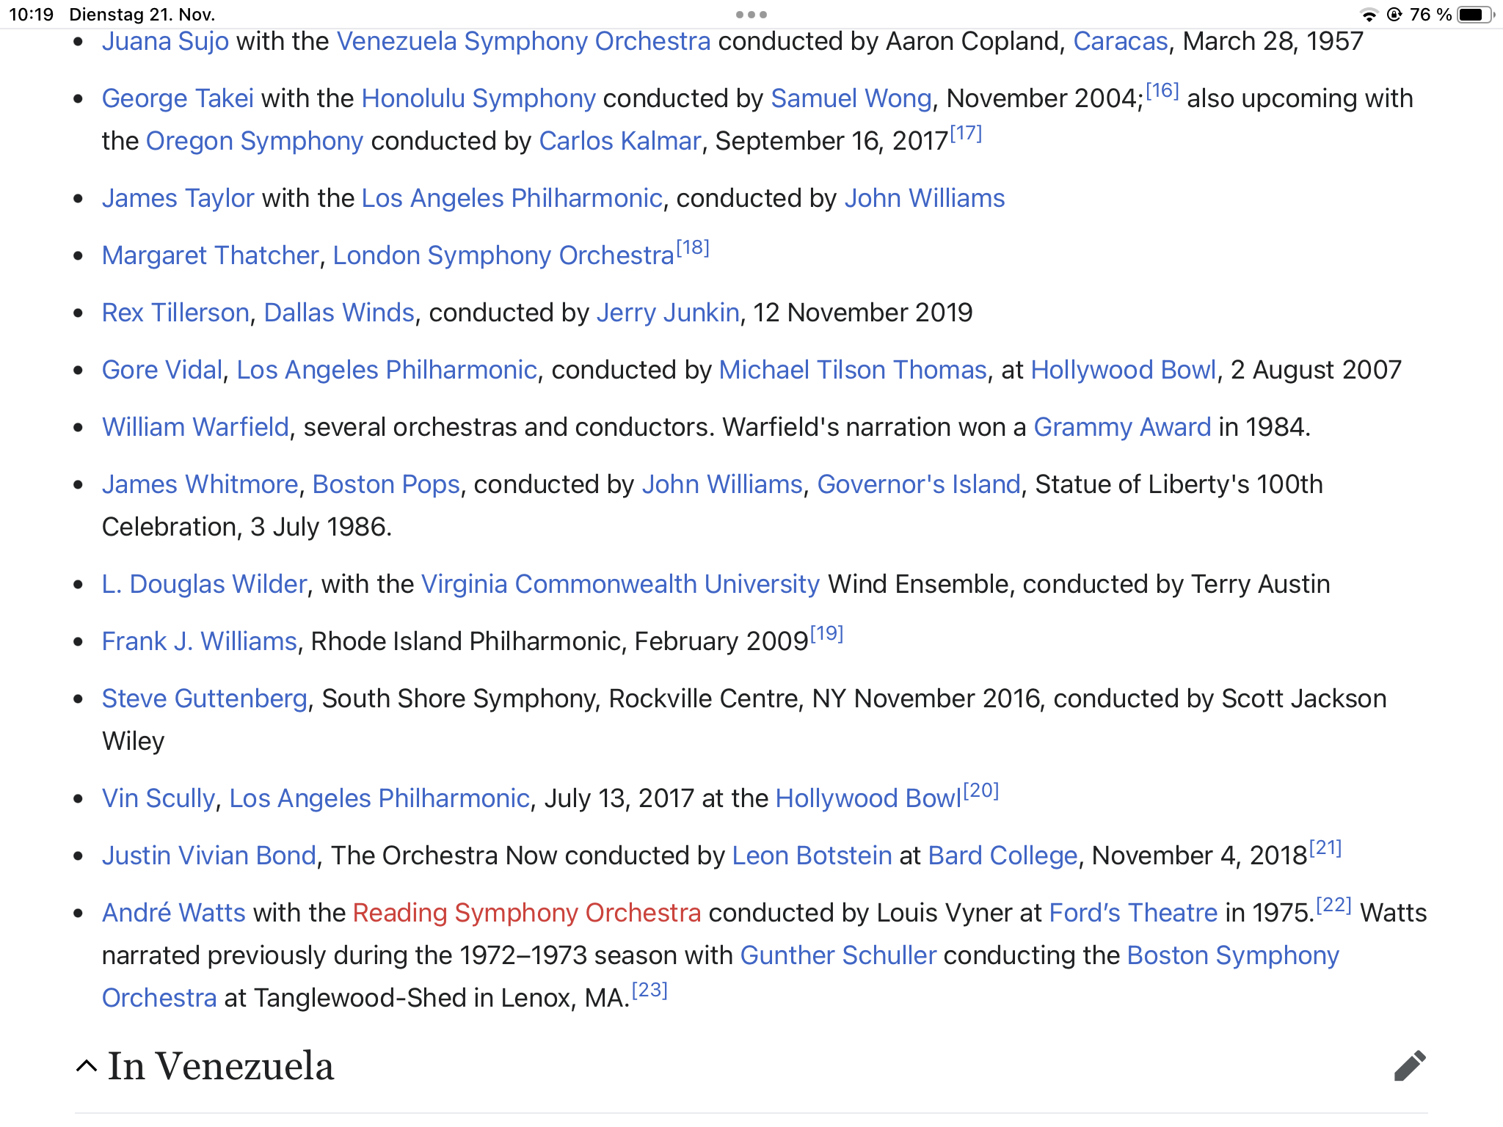
Task: Open the L. Douglas Wilder link
Action: coord(204,584)
